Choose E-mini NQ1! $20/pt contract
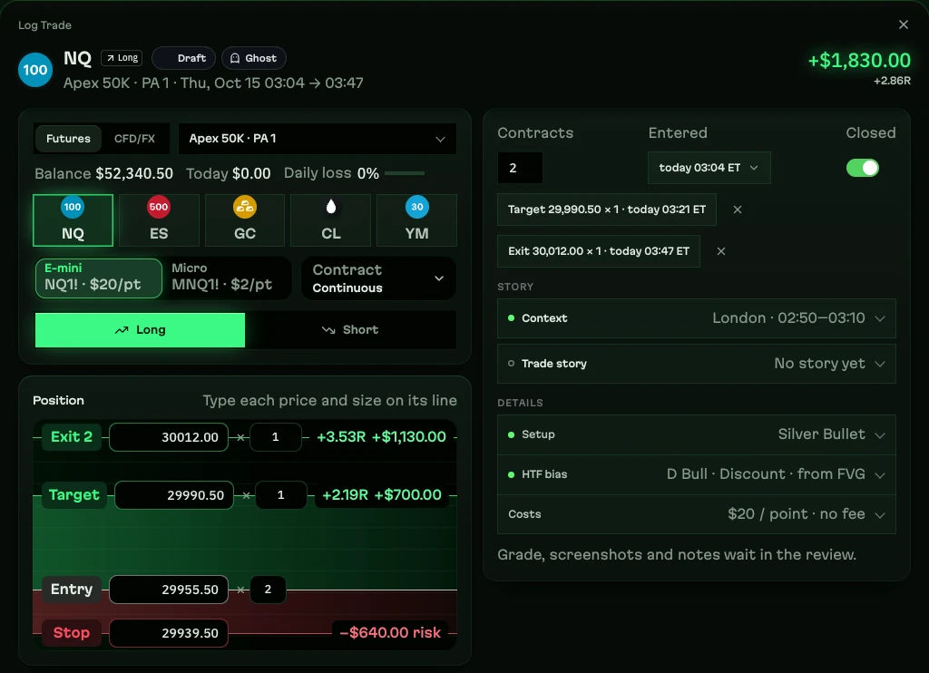Image resolution: width=929 pixels, height=673 pixels. (x=98, y=278)
